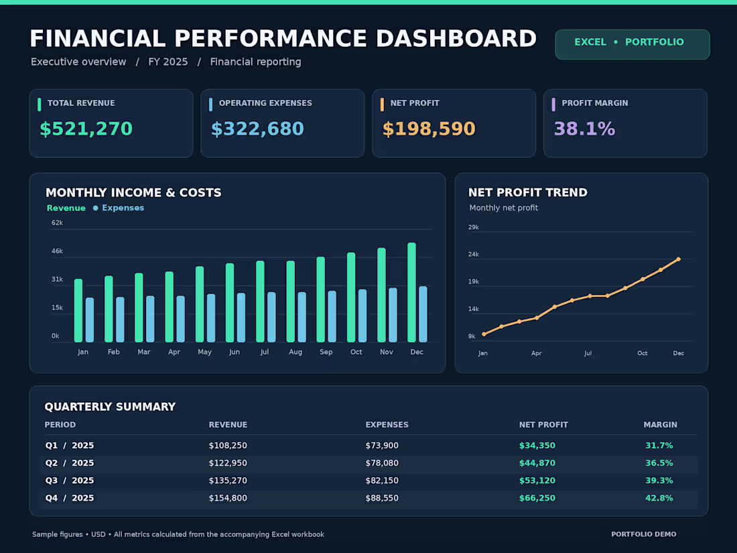Click the NET PROFIT column header
The width and height of the screenshot is (737, 553).
click(x=543, y=424)
